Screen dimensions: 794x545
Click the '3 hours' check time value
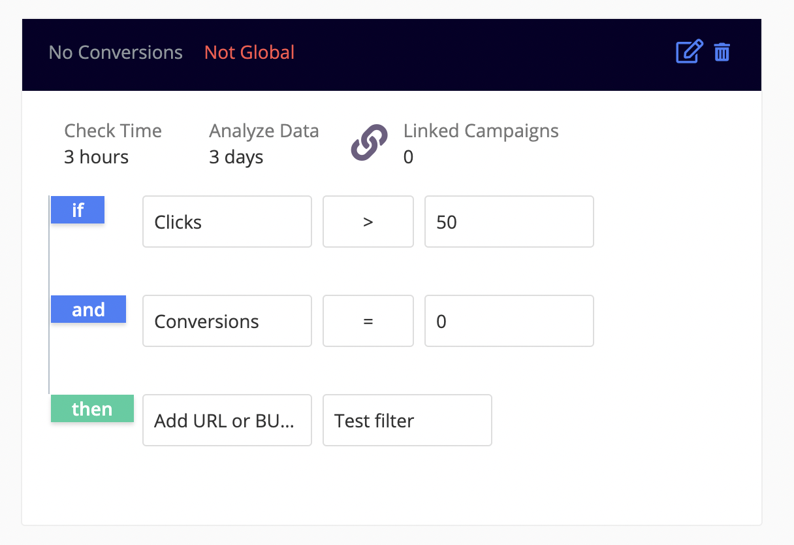pos(96,157)
